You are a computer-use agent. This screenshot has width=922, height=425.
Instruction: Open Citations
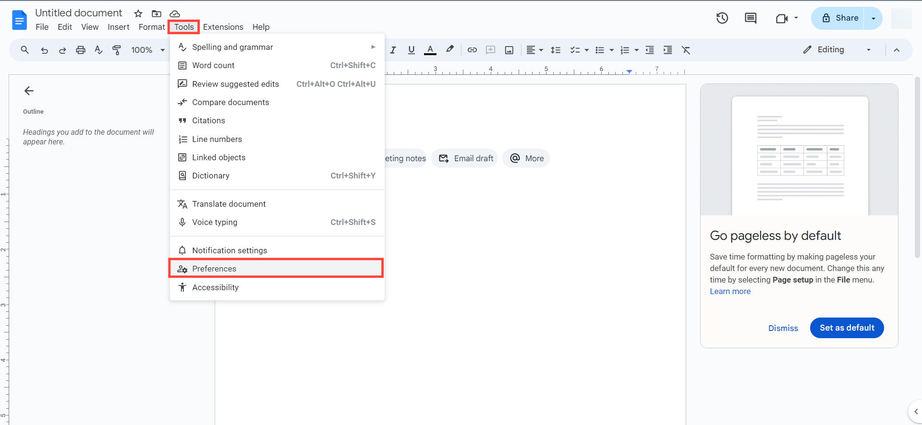[277, 120]
